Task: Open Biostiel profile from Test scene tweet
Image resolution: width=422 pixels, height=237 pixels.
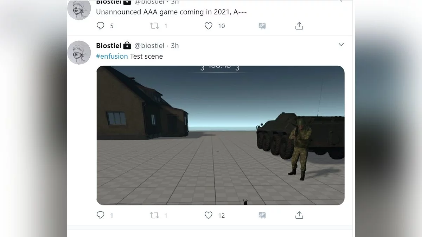Action: pos(109,46)
